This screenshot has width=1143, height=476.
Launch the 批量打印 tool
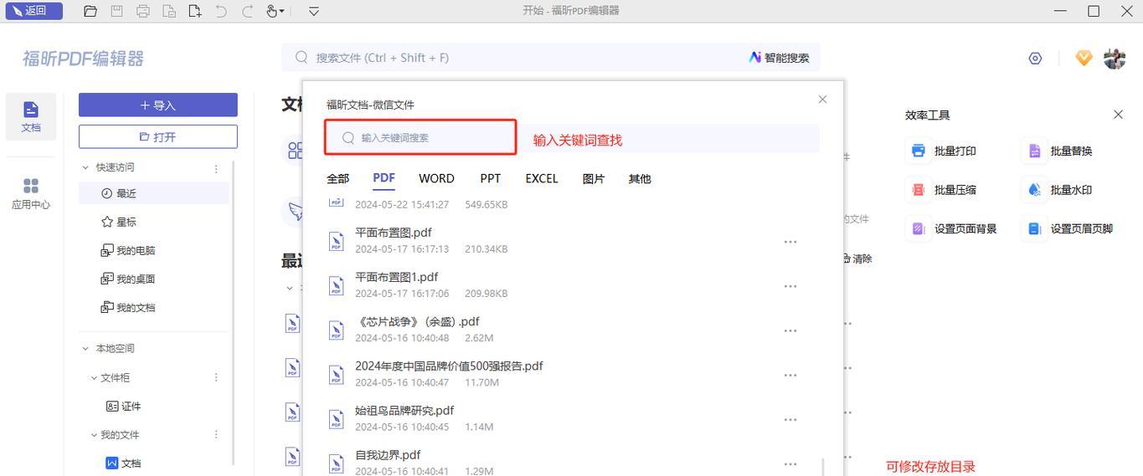(x=943, y=151)
